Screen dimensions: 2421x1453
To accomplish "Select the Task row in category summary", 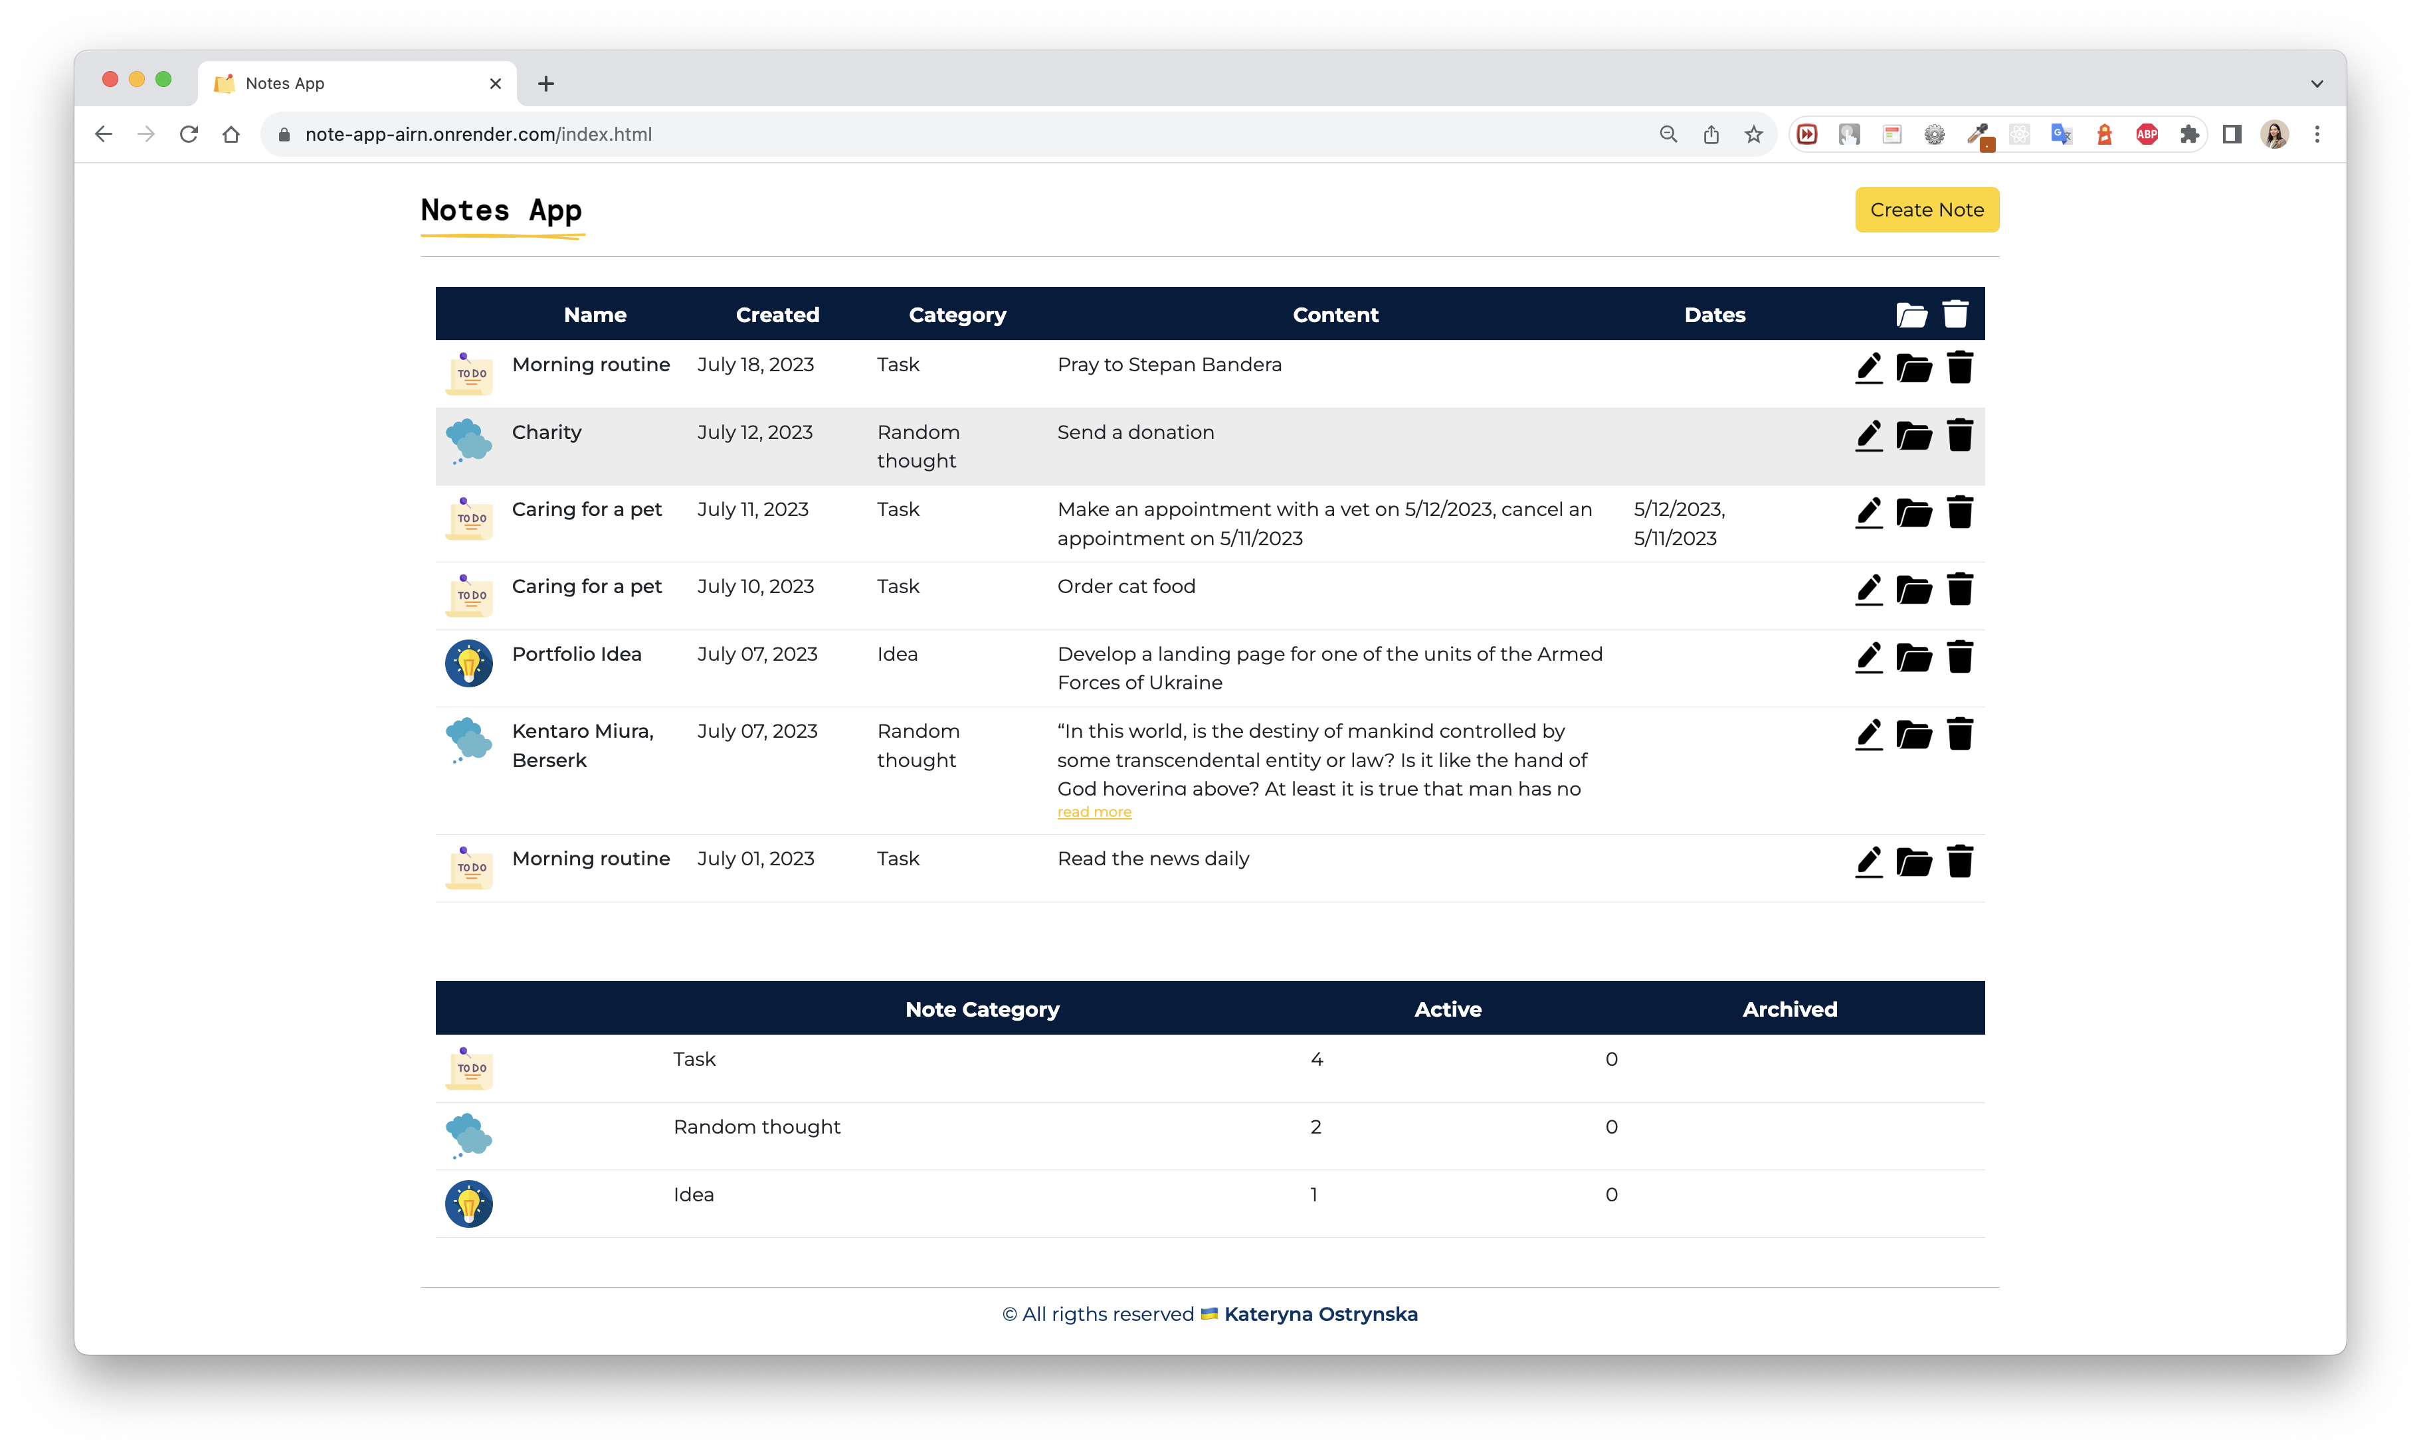I will click(1210, 1068).
